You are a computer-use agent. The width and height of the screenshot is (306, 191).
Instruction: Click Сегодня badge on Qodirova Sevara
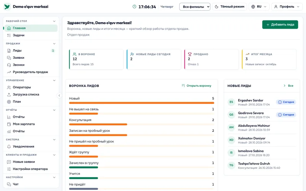coord(286,115)
